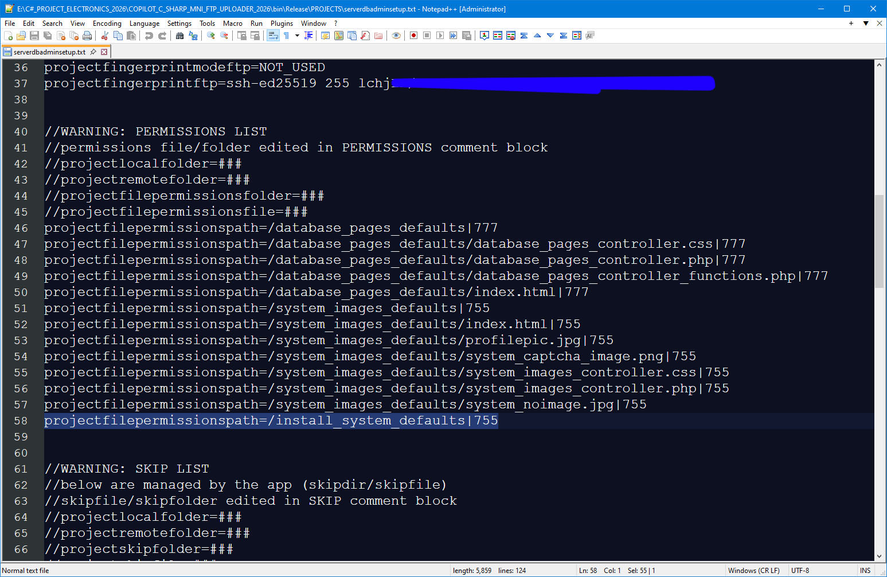The image size is (887, 577).
Task: Toggle Word wrap toolbar button
Action: pos(273,36)
